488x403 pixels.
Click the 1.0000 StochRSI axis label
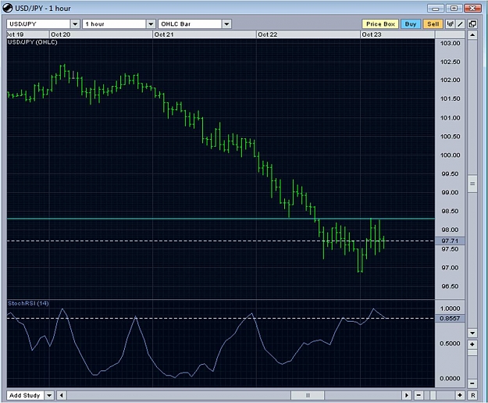coord(450,308)
